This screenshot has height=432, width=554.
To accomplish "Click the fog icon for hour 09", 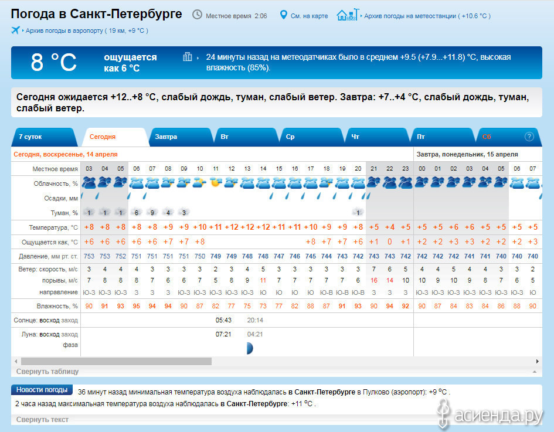I will point(183,212).
